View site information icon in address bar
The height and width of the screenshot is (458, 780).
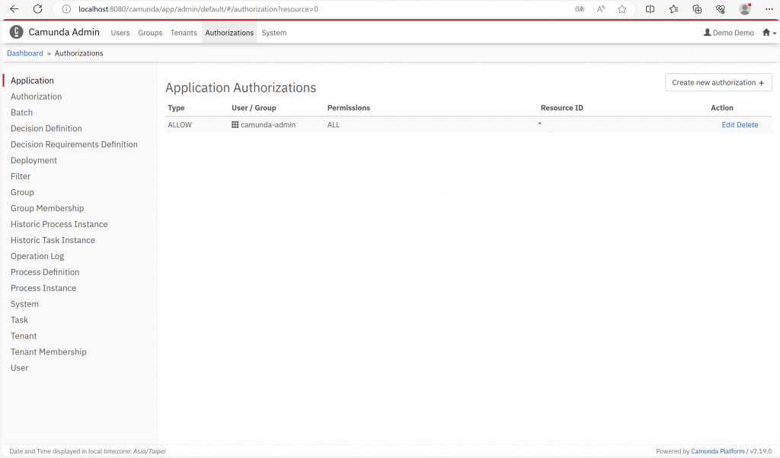[x=66, y=9]
